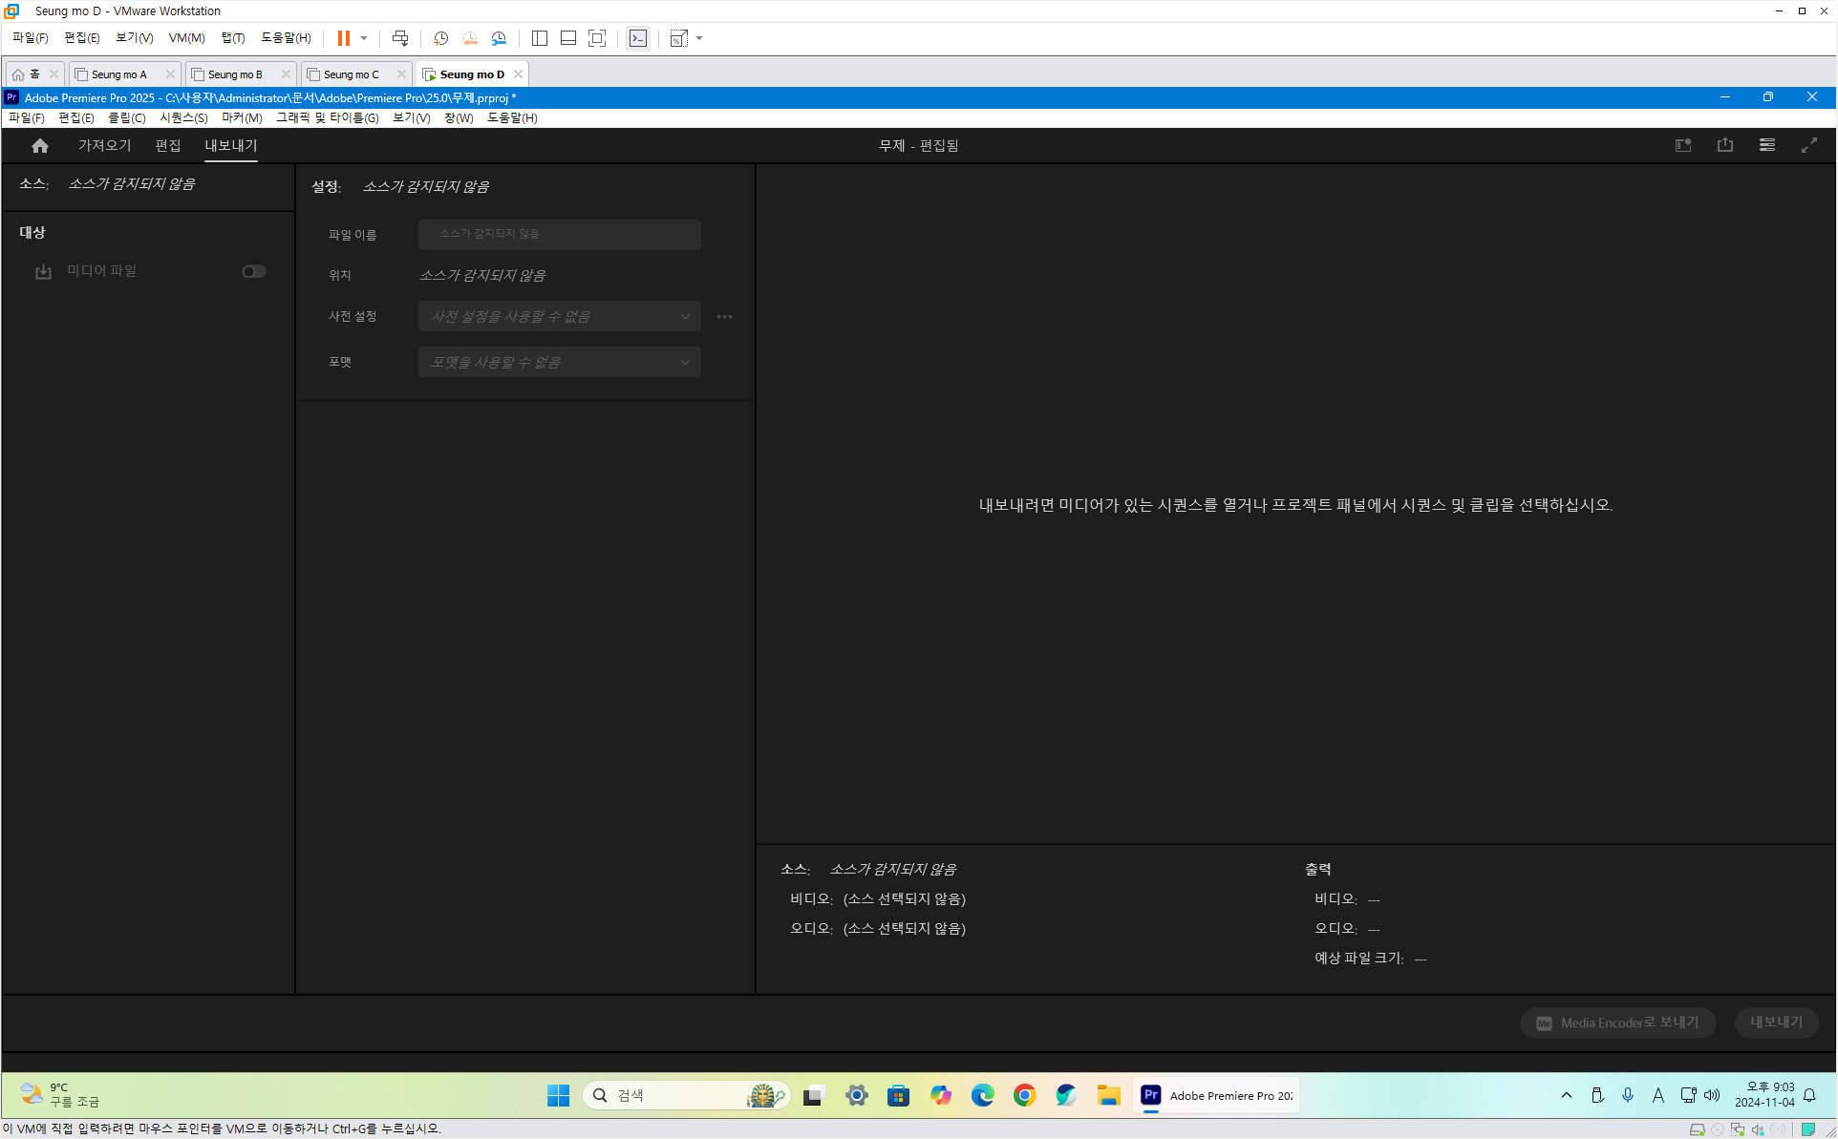Screen dimensions: 1838x1139
Task: Toggle the 미디어 파일 destination switch
Action: click(x=253, y=271)
